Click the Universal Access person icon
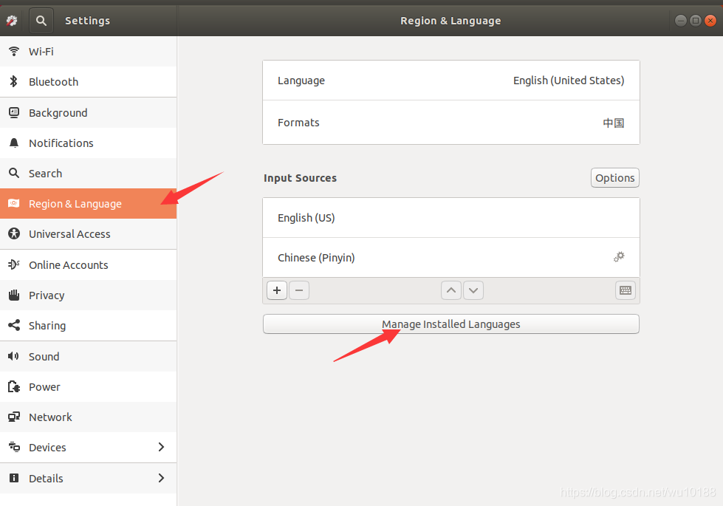Screen dimensions: 723x506 pos(14,234)
